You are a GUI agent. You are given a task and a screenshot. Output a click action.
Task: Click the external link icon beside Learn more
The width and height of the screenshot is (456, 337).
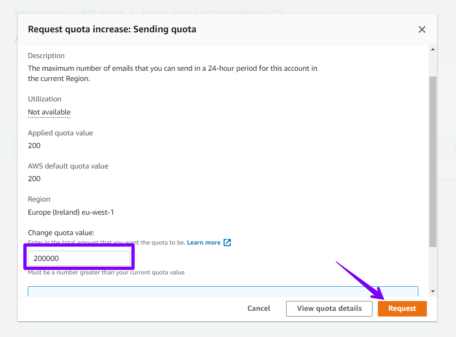pos(227,243)
